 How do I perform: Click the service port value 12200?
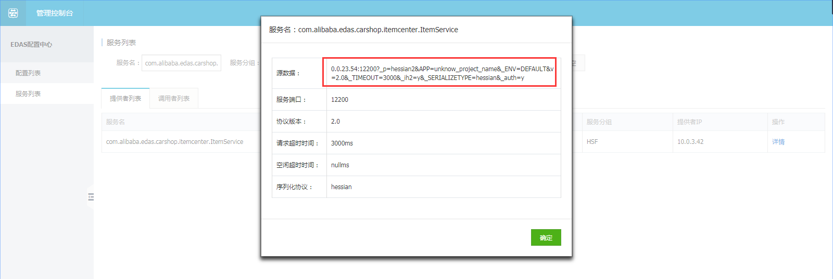pyautogui.click(x=339, y=100)
